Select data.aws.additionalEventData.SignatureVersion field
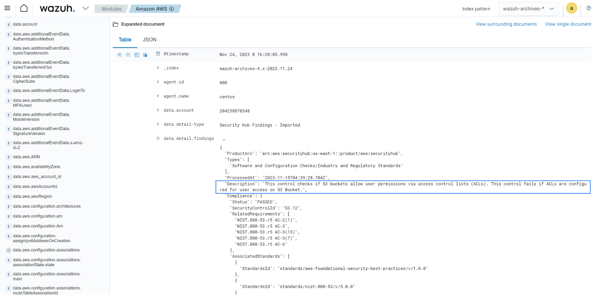This screenshot has height=295, width=593. pos(41,131)
